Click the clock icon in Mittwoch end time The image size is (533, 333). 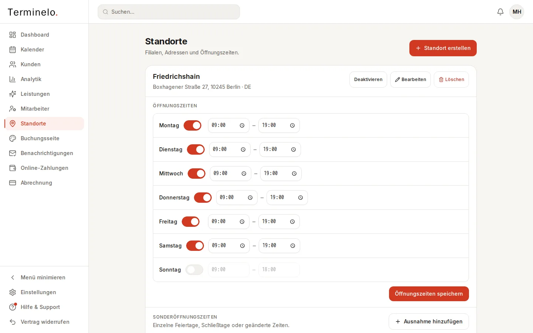point(294,174)
